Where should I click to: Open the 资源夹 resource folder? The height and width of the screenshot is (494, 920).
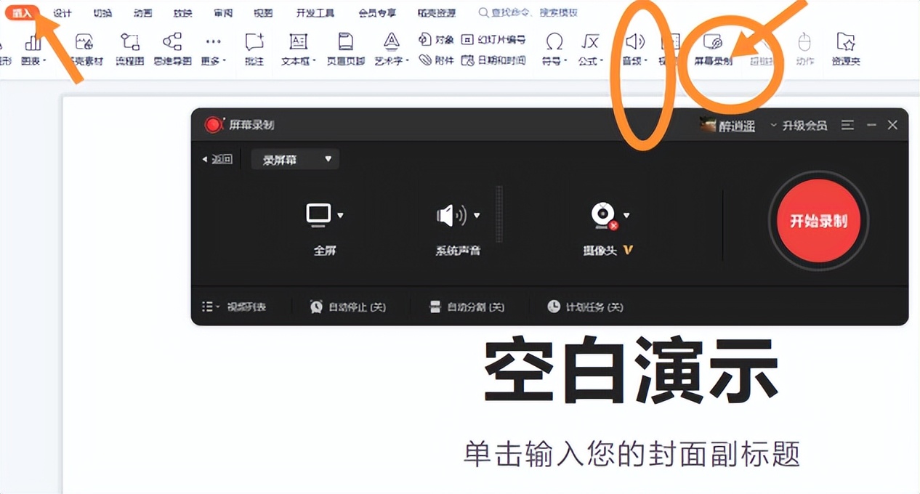(846, 47)
